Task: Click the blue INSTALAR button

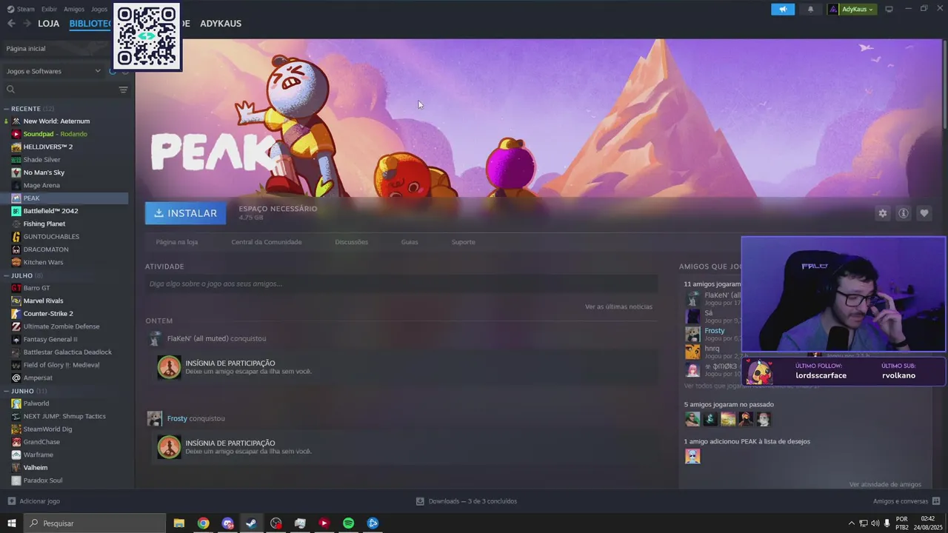Action: point(186,213)
